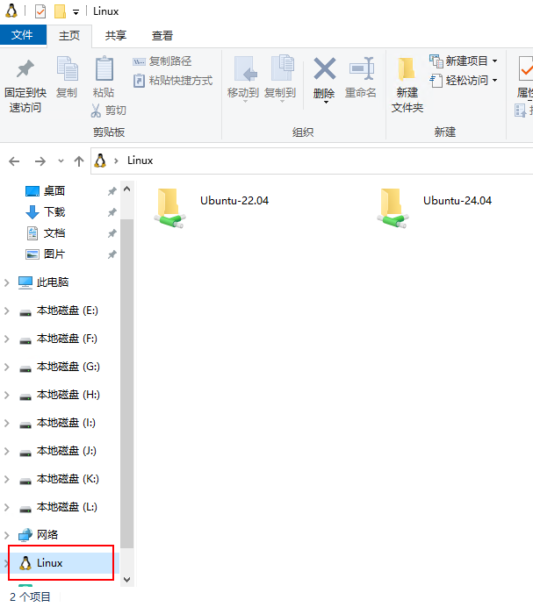533x607 pixels.
Task: Switch to the 共享 ribbon tab
Action: point(116,36)
